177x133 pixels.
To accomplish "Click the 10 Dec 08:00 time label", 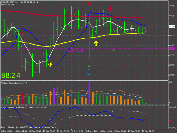I will (x=49, y=131).
